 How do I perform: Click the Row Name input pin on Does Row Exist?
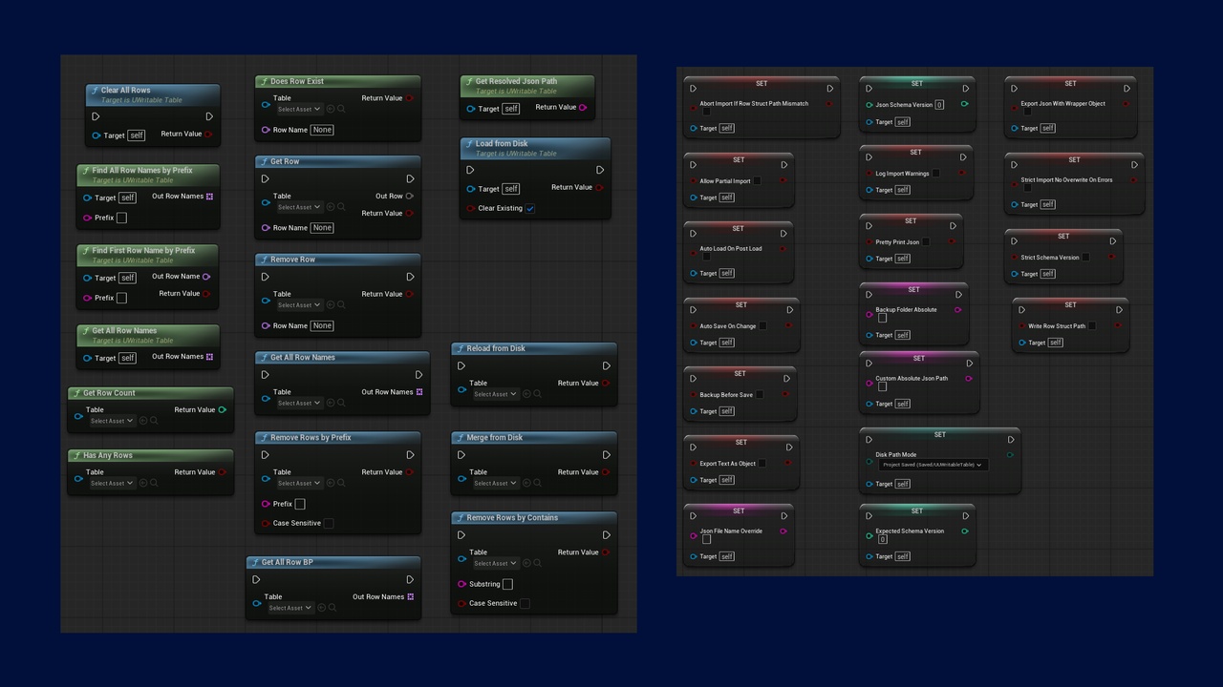tap(266, 130)
